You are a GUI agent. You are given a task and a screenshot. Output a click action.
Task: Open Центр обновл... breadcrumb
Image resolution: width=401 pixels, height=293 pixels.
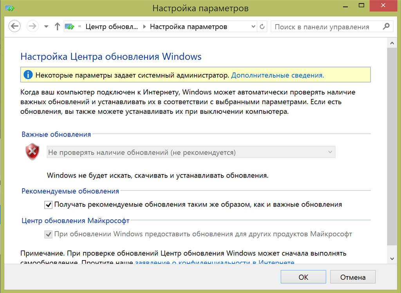[112, 27]
